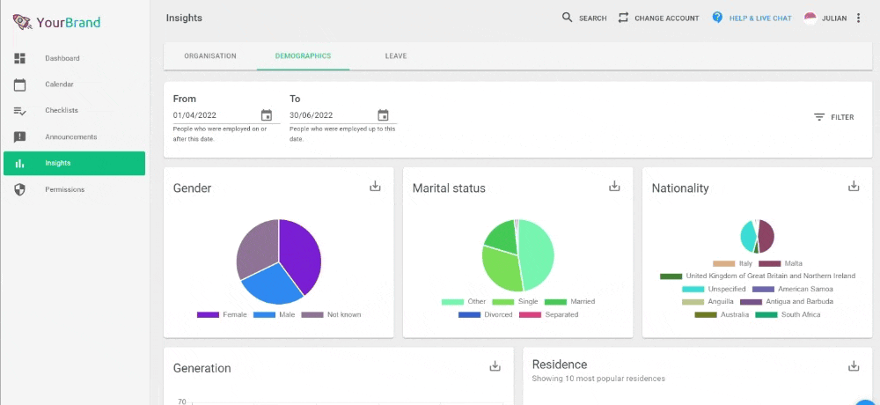Click the Male color swatch in legend
The height and width of the screenshot is (405, 880).
pos(264,314)
